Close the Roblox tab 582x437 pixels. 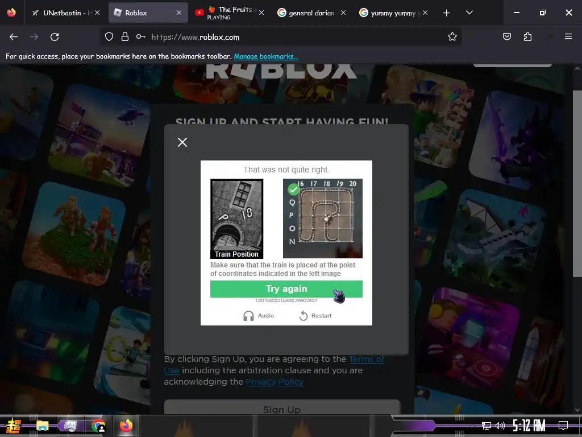(x=179, y=13)
